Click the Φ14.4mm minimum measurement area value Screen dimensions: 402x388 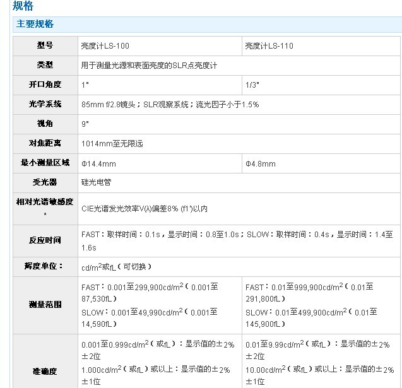[x=98, y=163]
